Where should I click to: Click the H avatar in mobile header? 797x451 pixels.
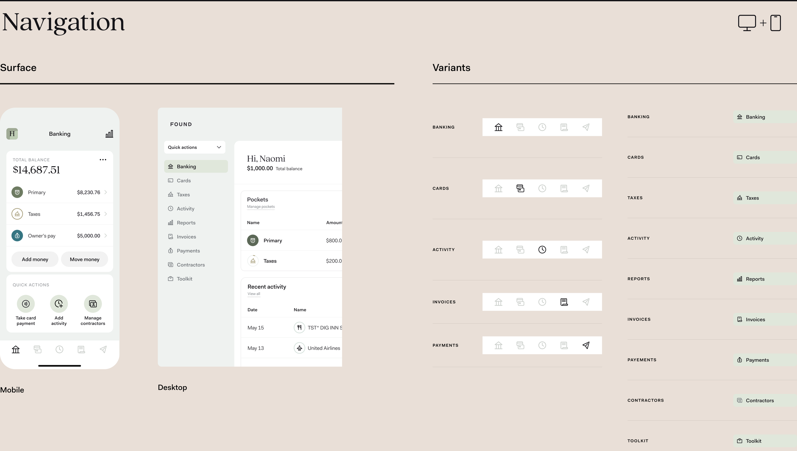coord(12,134)
